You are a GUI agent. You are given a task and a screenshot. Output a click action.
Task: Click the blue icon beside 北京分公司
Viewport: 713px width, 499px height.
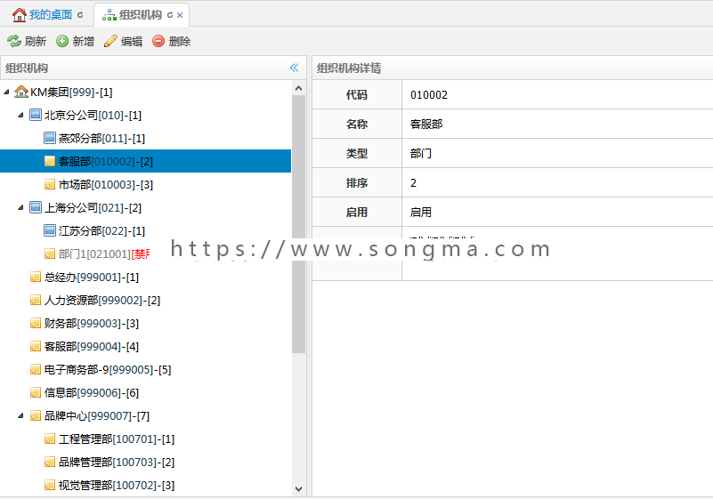click(36, 115)
